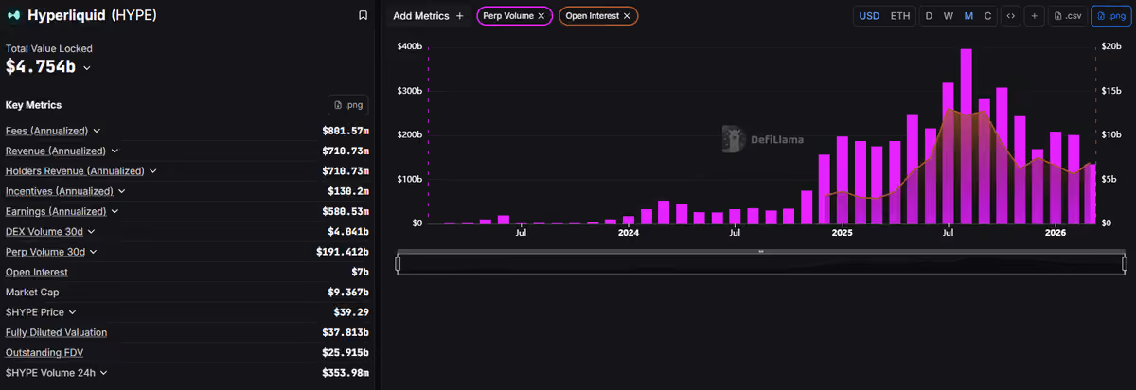Click the $353.98m volume value
This screenshot has height=390, width=1136.
point(346,373)
